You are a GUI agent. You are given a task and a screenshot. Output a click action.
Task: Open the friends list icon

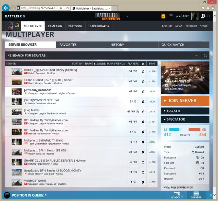pyautogui.click(x=203, y=16)
